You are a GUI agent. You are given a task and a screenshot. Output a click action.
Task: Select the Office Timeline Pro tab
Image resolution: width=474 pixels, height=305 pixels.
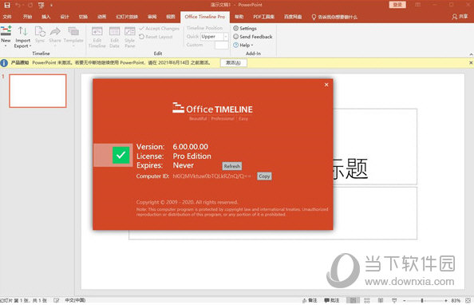pyautogui.click(x=205, y=17)
